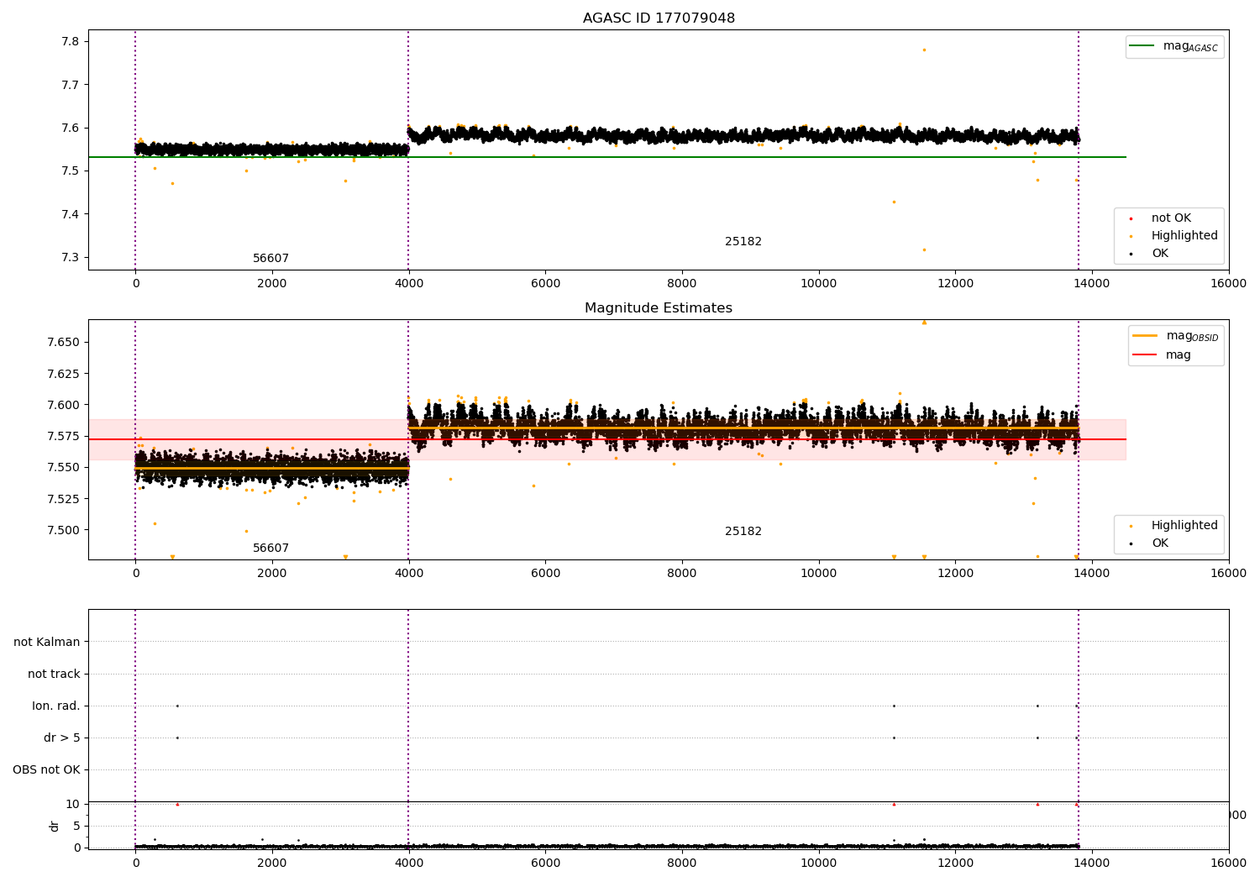The height and width of the screenshot is (882, 1260).
Task: Click 'Highlighted' in the top plot legend
Action: click(1174, 236)
